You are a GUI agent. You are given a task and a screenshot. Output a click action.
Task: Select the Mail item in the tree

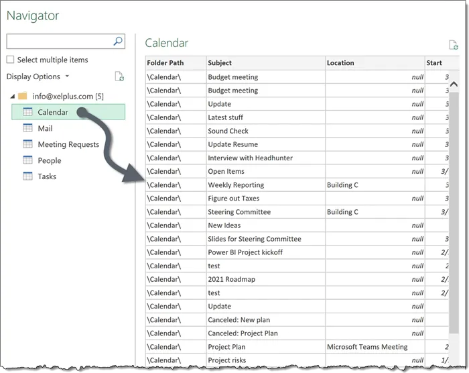click(x=45, y=128)
